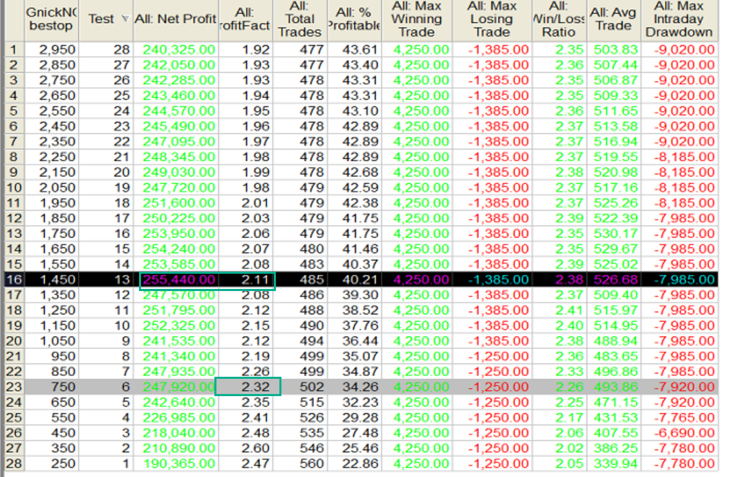The height and width of the screenshot is (477, 733).
Task: Click the All: % Profitable column header
Action: (355, 19)
